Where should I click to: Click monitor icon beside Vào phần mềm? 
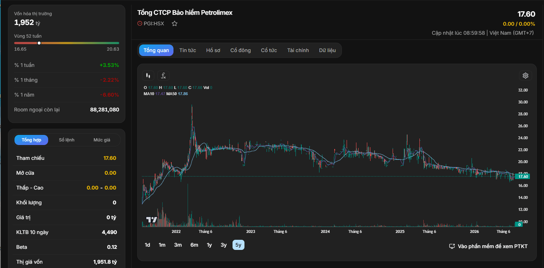coord(452,246)
